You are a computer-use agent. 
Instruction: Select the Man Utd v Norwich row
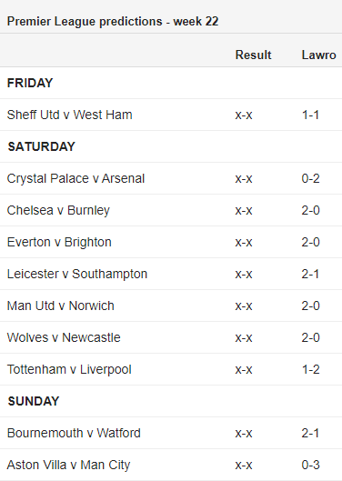[171, 306]
